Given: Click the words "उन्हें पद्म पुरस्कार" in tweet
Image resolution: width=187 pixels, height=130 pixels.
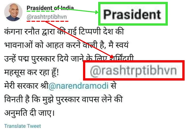Looking at the screenshot, I should click(29, 59).
